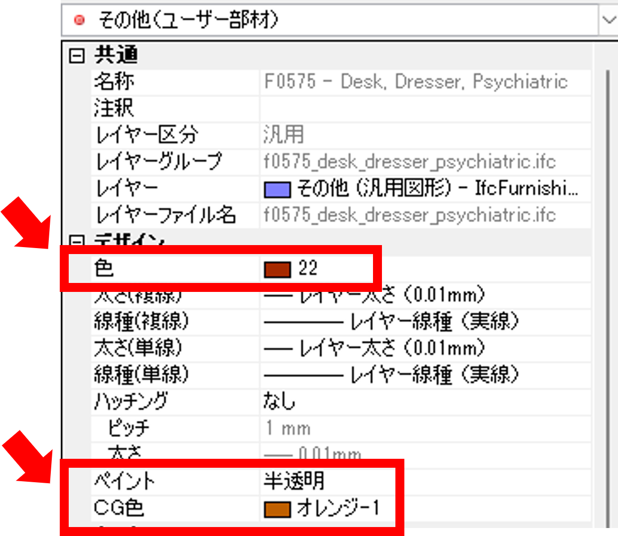This screenshot has height=536, width=618.
Task: Open the part type dropdown showing その他（ユーザー部材）
Action: point(609,20)
